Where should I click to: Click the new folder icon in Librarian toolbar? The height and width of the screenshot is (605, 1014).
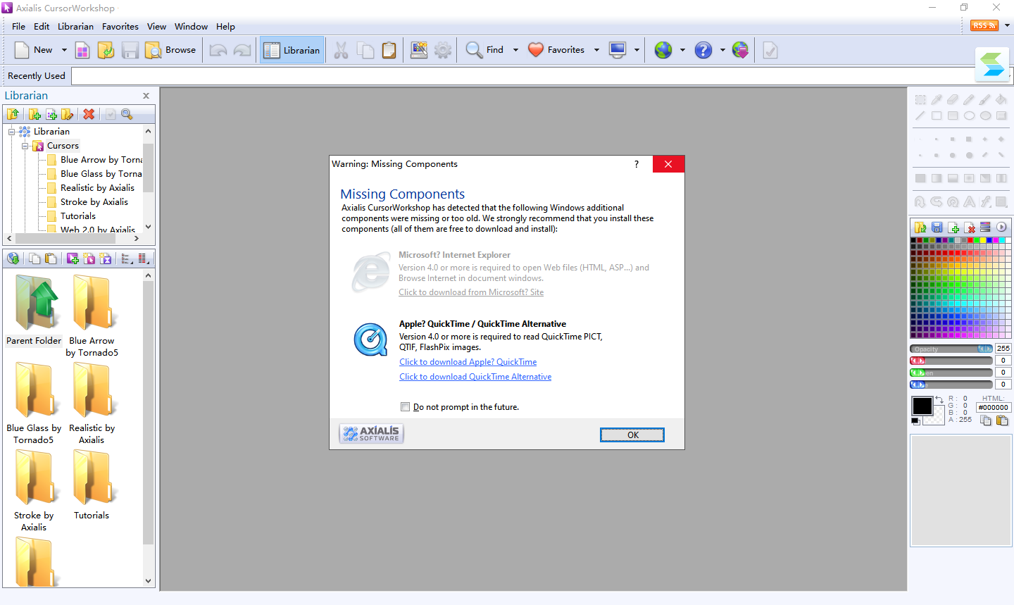tap(34, 114)
